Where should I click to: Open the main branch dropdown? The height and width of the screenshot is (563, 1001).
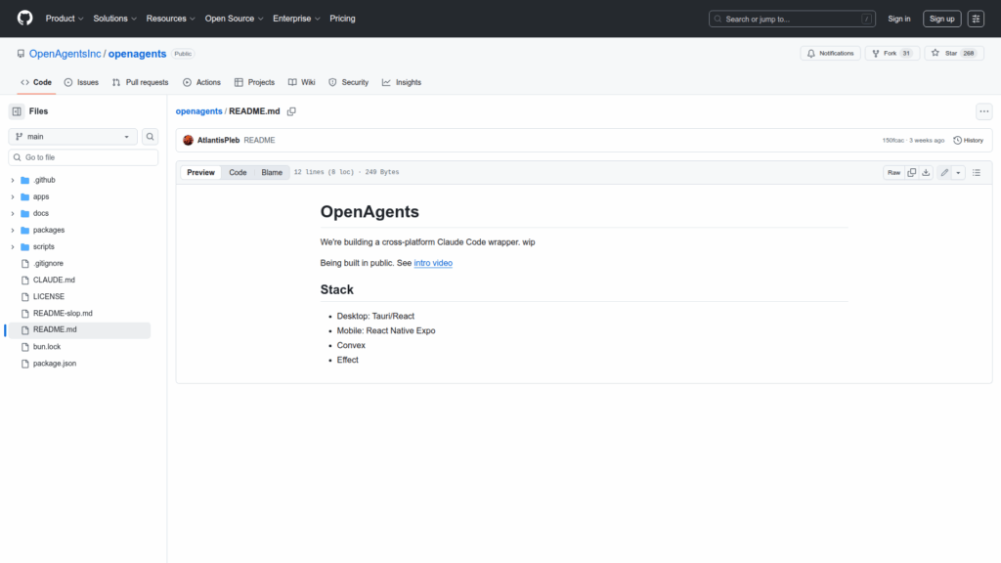(x=73, y=137)
